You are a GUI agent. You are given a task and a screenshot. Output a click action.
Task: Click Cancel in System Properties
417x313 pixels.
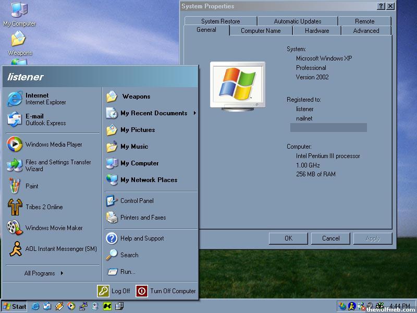tap(330, 238)
